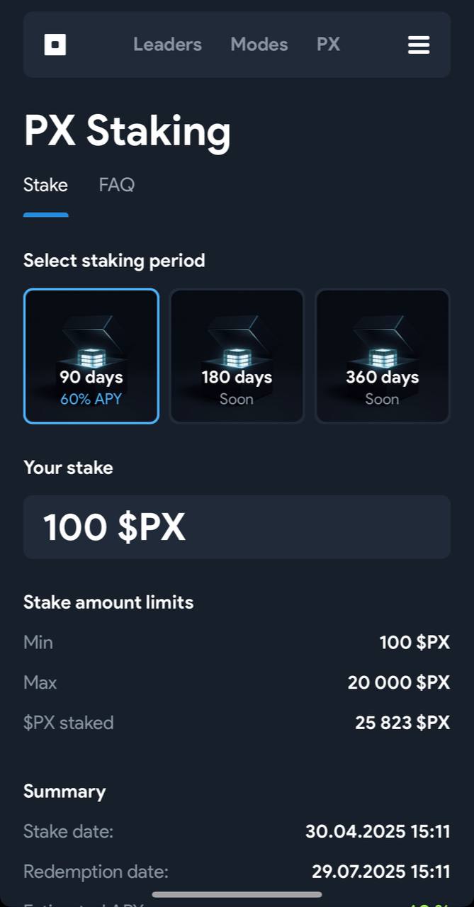This screenshot has height=907, width=474.
Task: Open the Leaders page
Action: point(167,45)
